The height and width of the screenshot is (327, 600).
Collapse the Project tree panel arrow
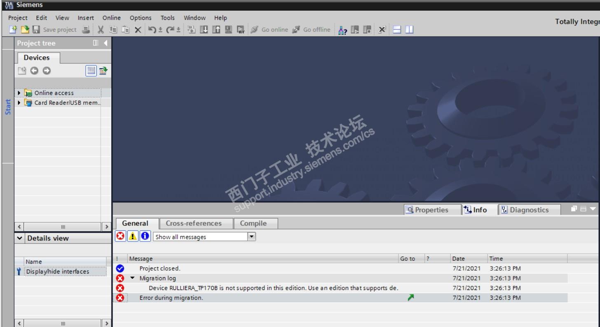coord(105,43)
